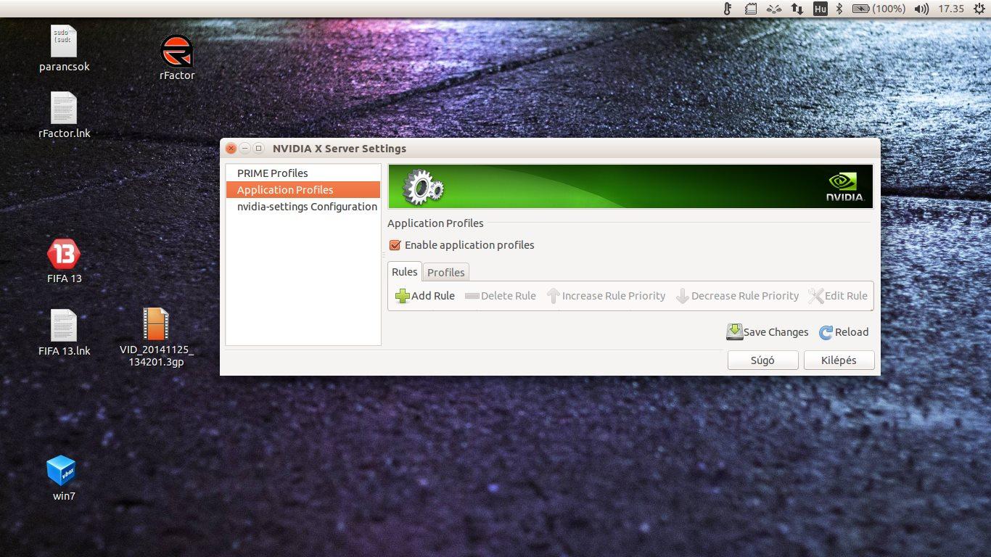Click the NVIDIA X Server Settings title
Viewport: 991px width, 557px height.
coord(340,149)
